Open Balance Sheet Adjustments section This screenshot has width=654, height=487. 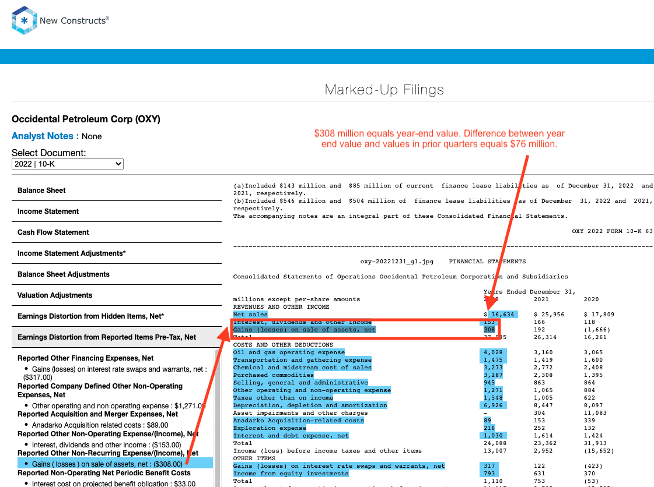point(117,274)
